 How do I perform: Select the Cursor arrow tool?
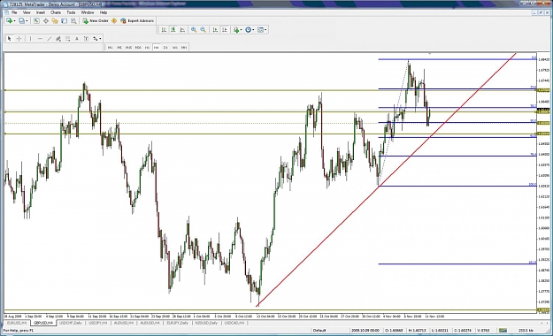(10, 39)
